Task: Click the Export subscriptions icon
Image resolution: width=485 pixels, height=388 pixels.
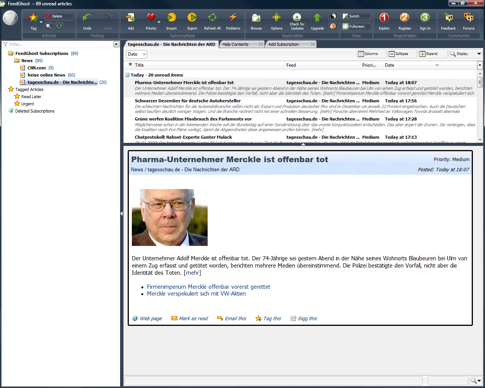Action: [192, 18]
